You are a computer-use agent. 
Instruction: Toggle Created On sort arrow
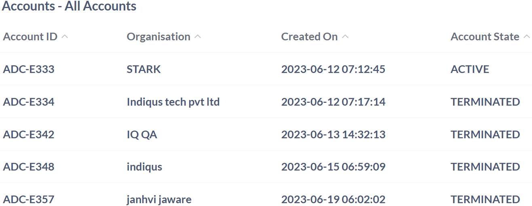(x=345, y=37)
